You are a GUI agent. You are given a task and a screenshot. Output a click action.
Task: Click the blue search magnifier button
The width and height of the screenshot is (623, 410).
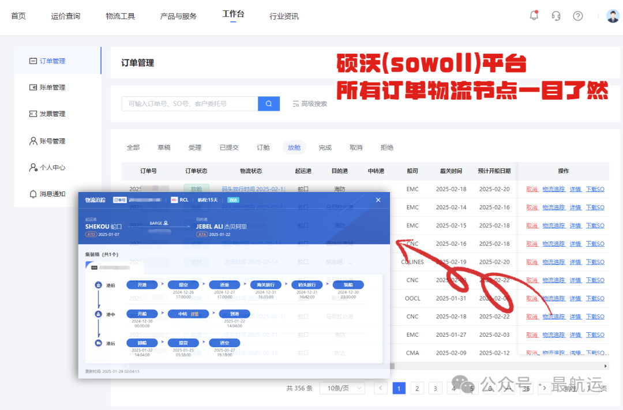click(269, 104)
